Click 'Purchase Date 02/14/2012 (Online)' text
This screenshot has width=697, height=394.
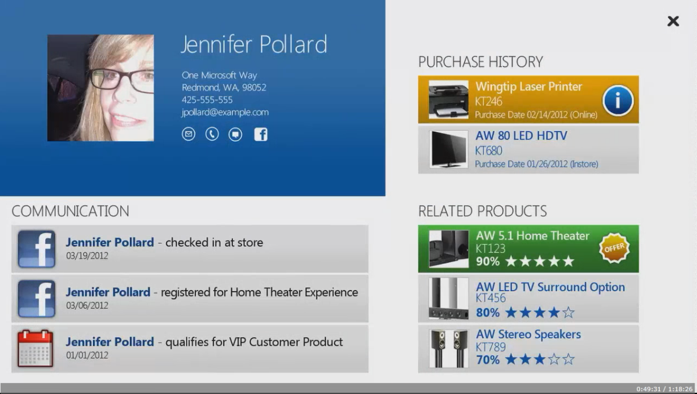tap(536, 115)
